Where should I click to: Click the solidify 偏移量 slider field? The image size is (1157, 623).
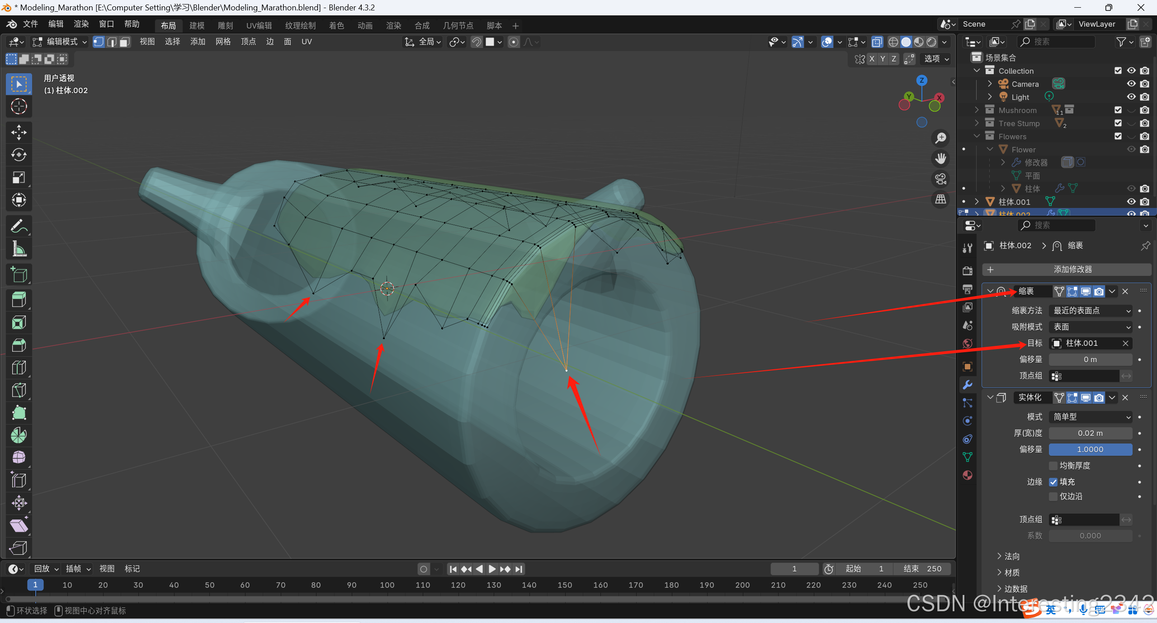point(1090,449)
